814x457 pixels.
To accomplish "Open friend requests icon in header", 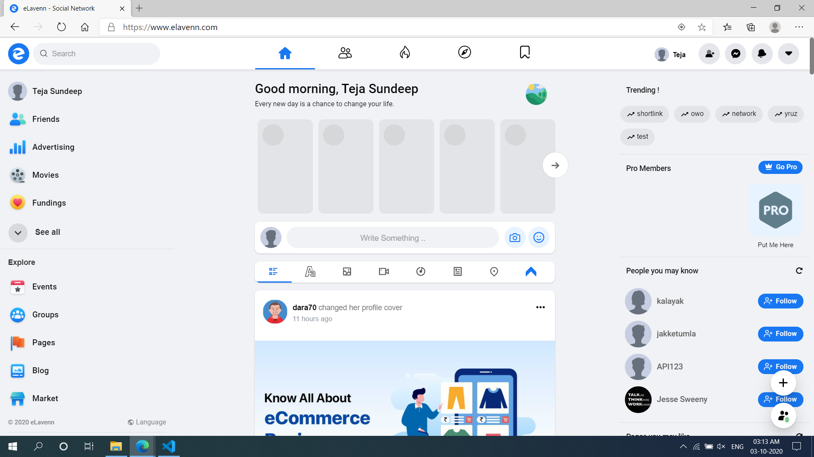I will pyautogui.click(x=709, y=54).
